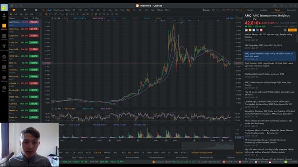
Task: Click the news panel vertical scrollbar
Action: coord(297,39)
